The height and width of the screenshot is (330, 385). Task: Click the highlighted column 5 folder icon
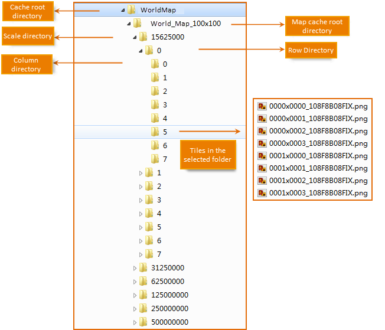click(x=155, y=132)
